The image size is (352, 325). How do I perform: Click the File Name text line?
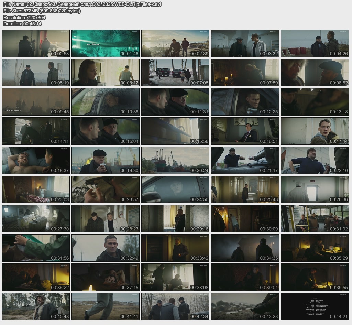tap(82, 4)
